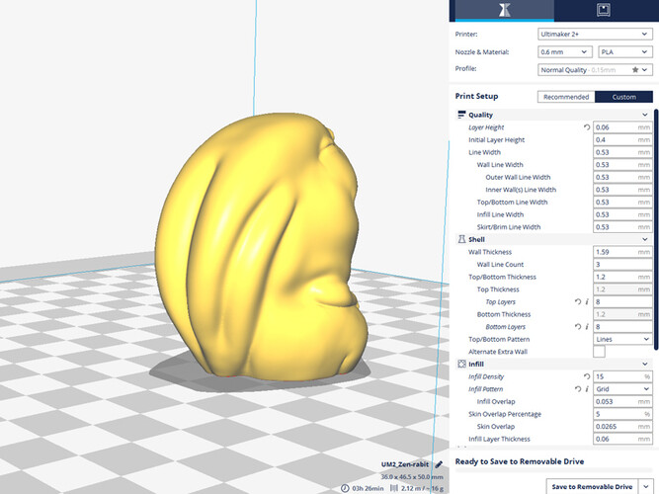Open the Top/Bottom Pattern Lines dropdown
659x494 pixels.
622,339
